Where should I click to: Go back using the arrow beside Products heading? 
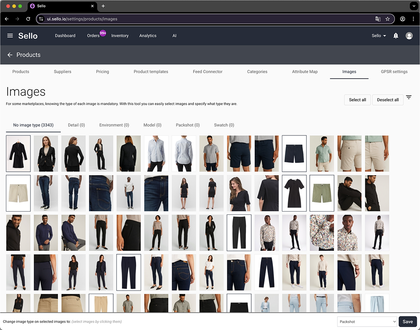pyautogui.click(x=10, y=55)
